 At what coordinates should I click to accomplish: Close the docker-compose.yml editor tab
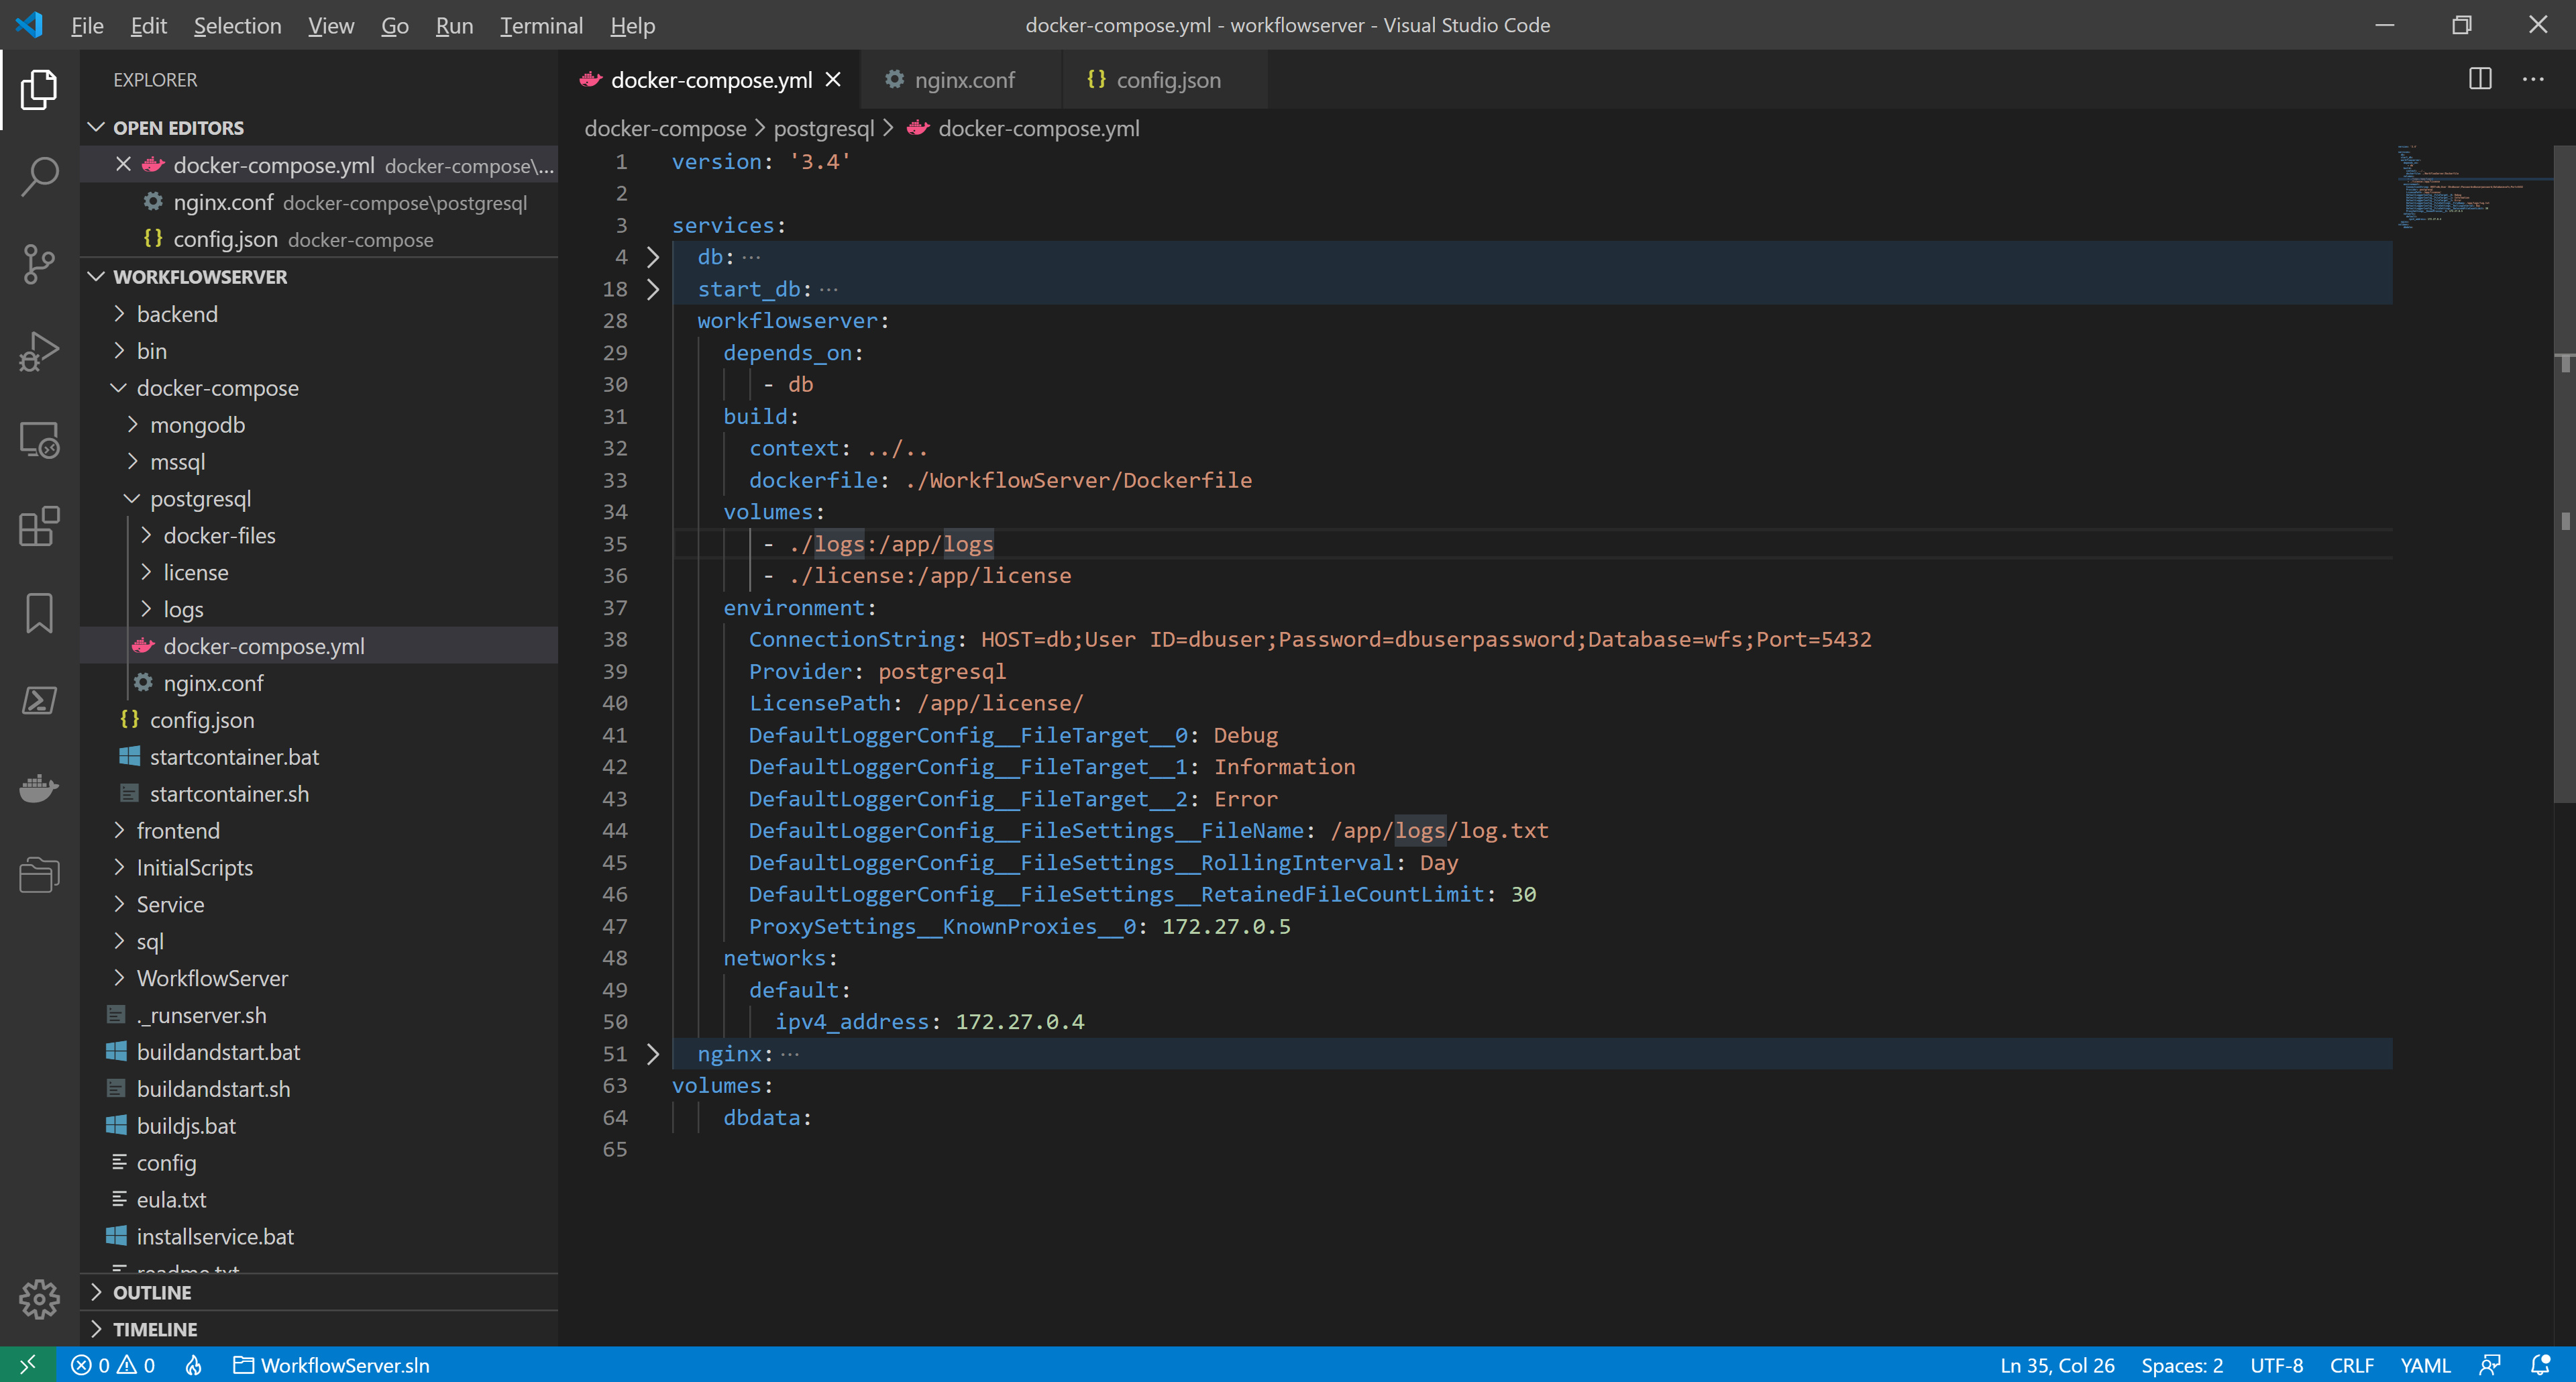pyautogui.click(x=833, y=79)
